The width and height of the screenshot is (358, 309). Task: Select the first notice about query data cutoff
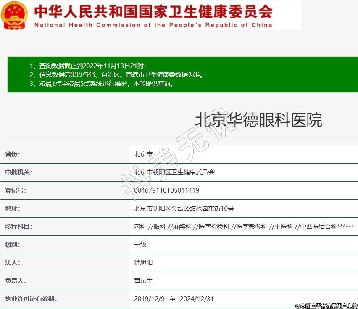pyautogui.click(x=88, y=66)
